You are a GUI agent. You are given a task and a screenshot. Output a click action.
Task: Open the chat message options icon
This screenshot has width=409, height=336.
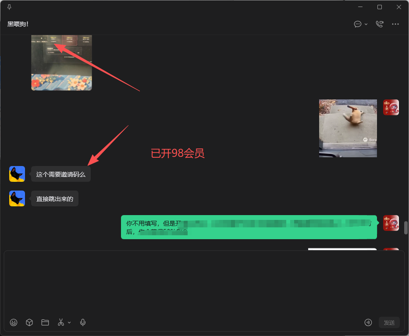(357, 24)
